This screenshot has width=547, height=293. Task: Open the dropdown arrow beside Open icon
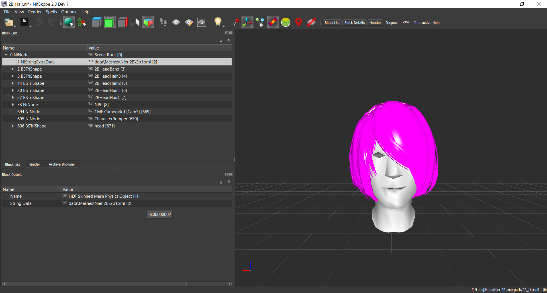click(15, 26)
